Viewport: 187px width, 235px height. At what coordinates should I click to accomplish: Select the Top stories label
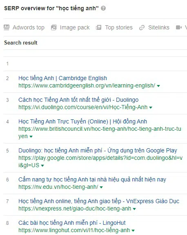click(x=119, y=27)
